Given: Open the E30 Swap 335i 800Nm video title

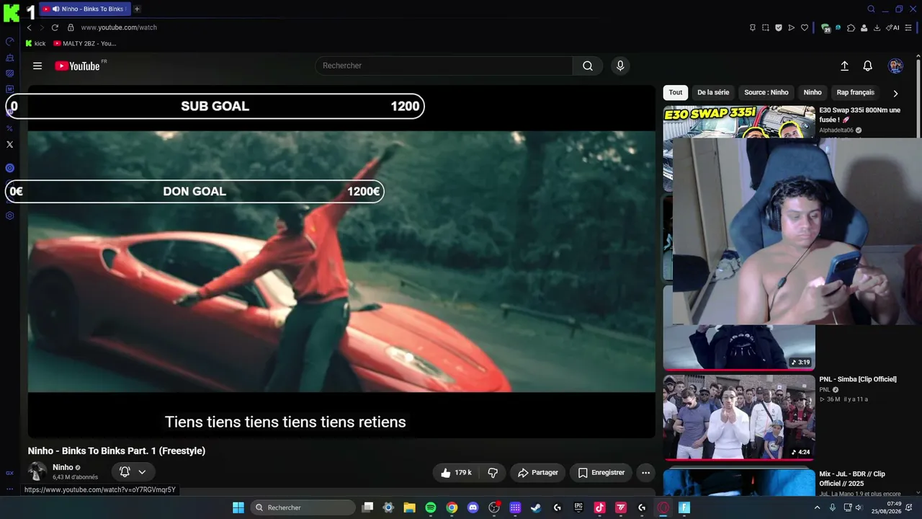Looking at the screenshot, I should click(x=860, y=115).
